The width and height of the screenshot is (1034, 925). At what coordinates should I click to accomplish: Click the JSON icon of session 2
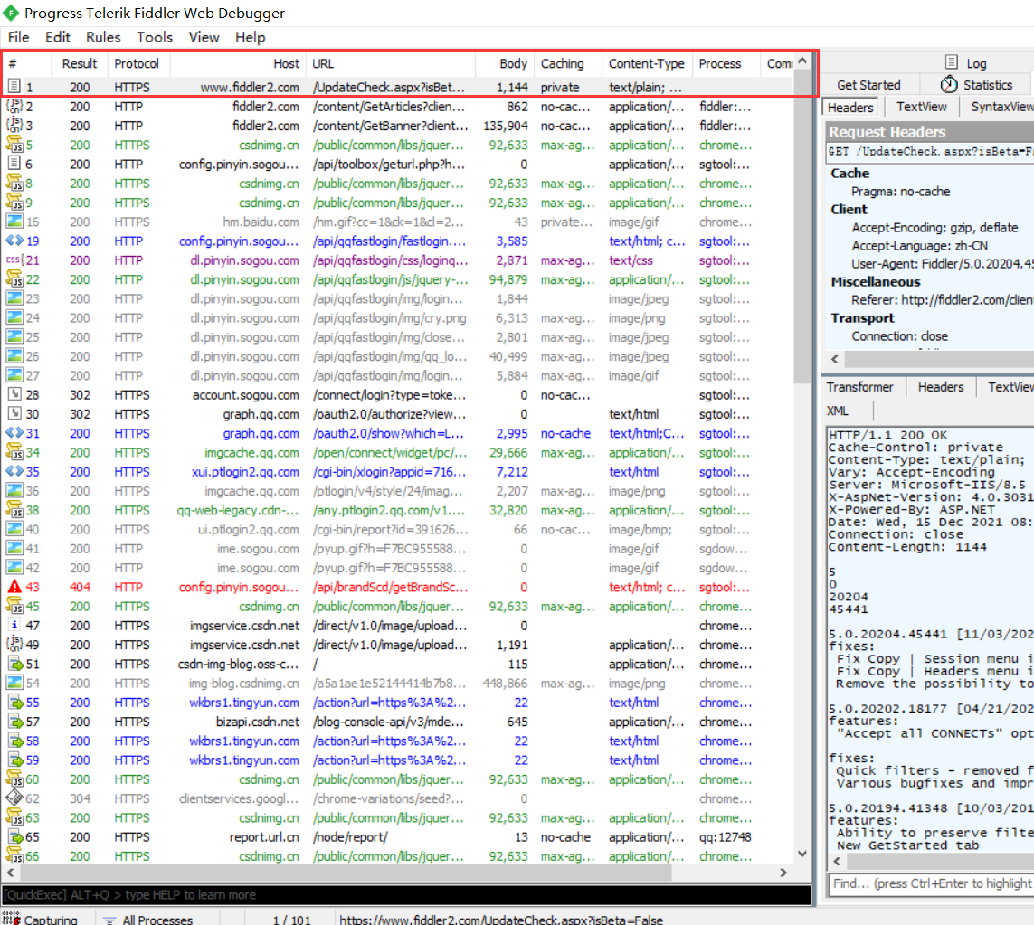[14, 106]
